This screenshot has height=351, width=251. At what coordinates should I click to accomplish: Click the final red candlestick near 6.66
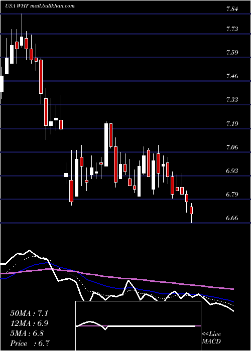coord(191,211)
